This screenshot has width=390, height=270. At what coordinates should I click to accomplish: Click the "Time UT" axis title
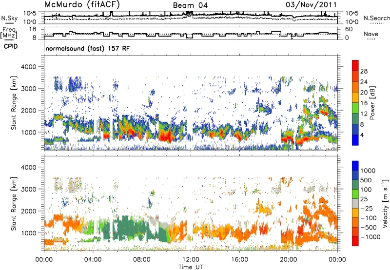pos(191,267)
